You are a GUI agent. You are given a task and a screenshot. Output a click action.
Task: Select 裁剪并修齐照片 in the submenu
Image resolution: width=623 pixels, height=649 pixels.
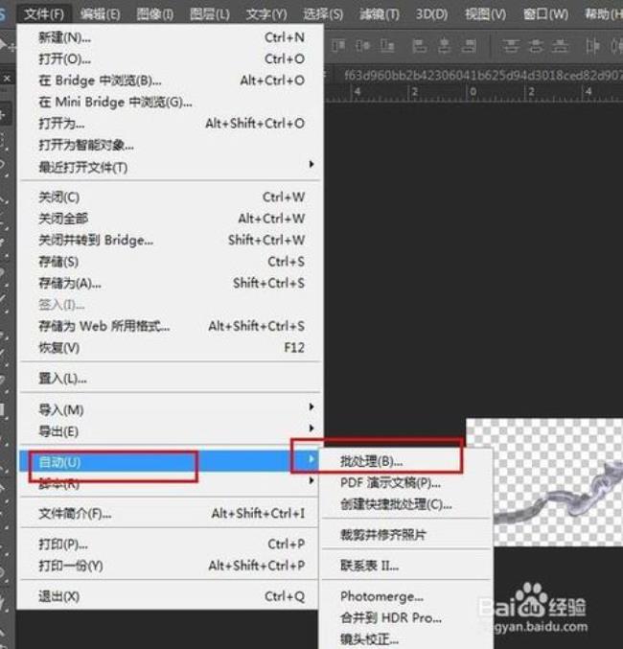click(406, 535)
